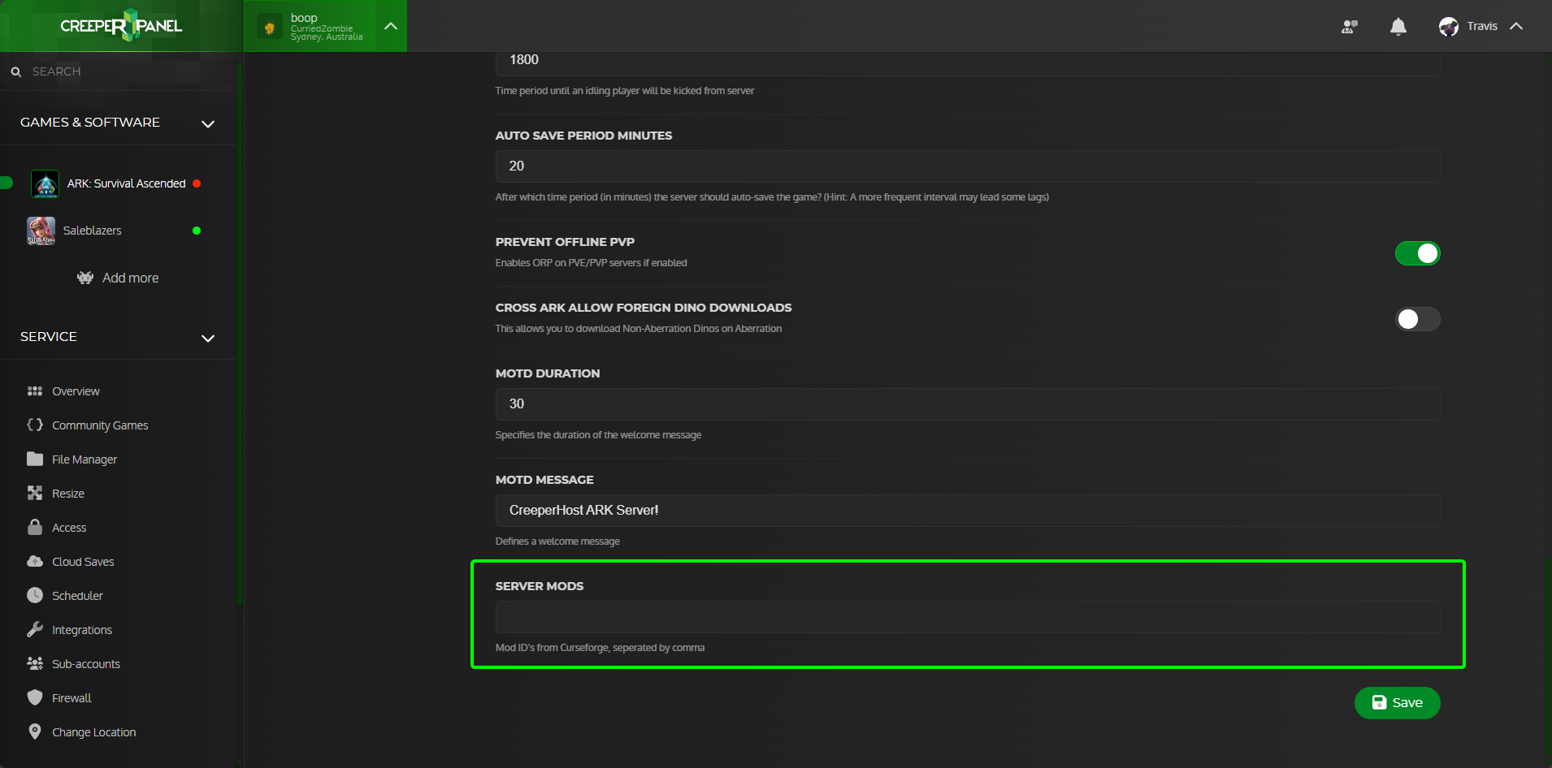1552x768 pixels.
Task: Click the Change Location pin icon
Action: (35, 731)
